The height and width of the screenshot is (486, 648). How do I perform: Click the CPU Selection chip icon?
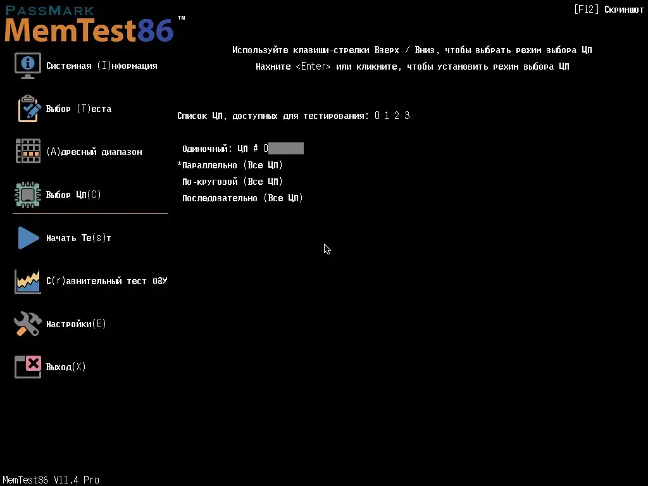click(28, 195)
